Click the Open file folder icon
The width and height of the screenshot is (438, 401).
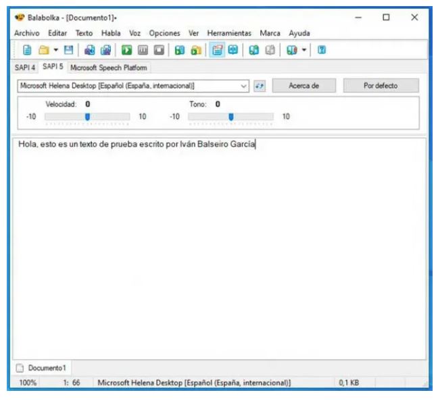click(43, 50)
